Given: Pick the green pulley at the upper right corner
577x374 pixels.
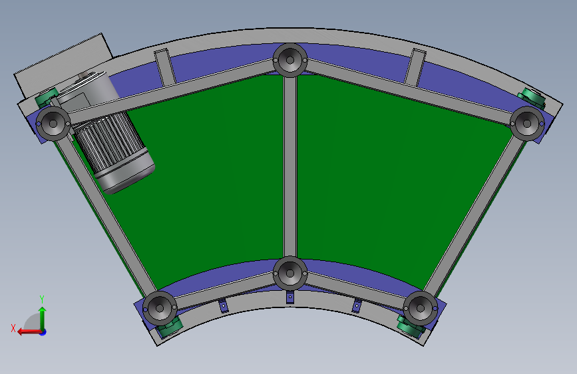Looking at the screenshot, I should click(x=532, y=98).
